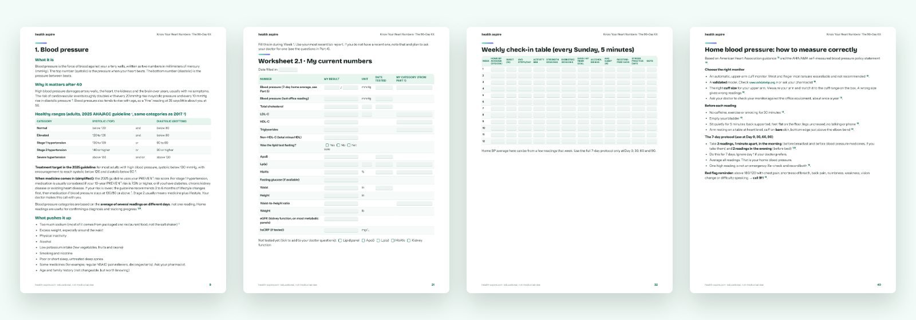Image resolution: width=916 pixels, height=320 pixels.
Task: Select the Blood pressure page thumbnail
Action: (123, 160)
